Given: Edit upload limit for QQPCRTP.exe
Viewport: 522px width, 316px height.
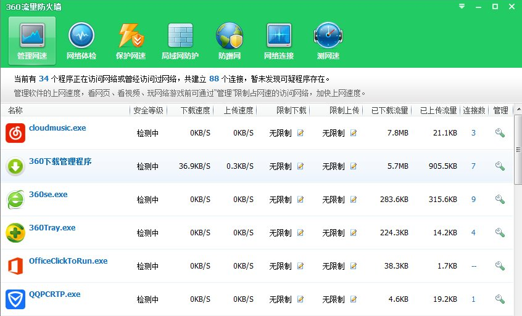Looking at the screenshot, I should click(x=354, y=299).
